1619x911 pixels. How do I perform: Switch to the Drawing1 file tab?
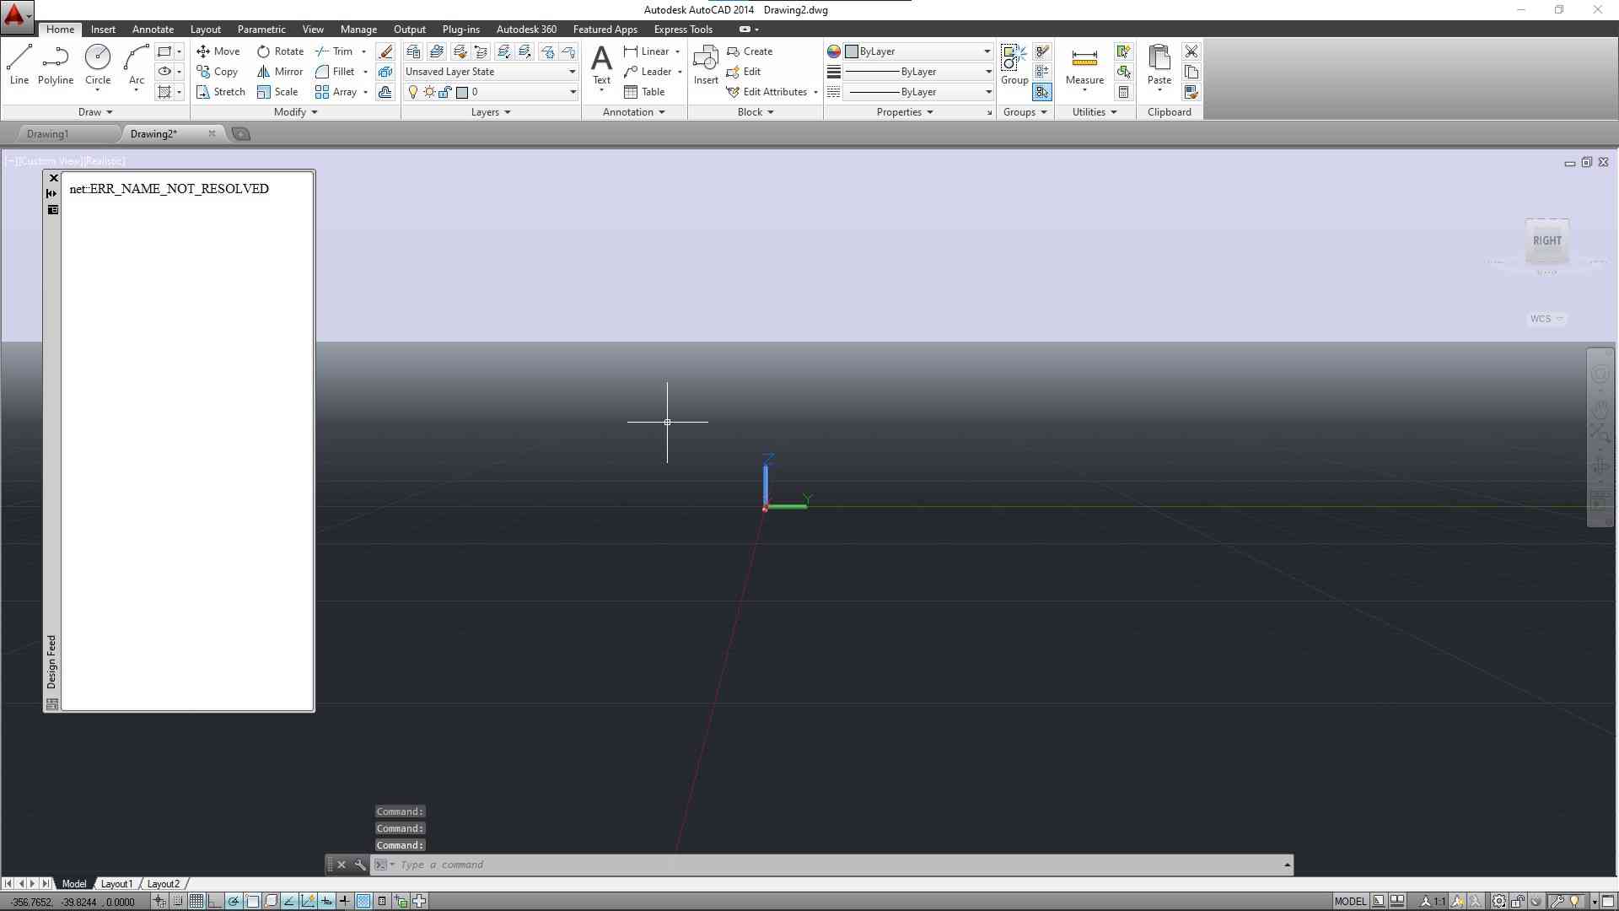coord(48,134)
